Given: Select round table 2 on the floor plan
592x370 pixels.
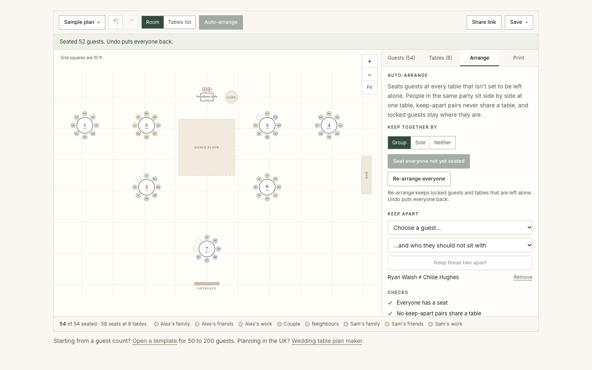Looking at the screenshot, I should click(x=146, y=125).
